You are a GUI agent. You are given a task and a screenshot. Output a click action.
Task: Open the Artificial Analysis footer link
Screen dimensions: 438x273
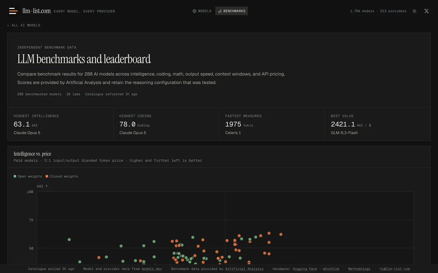pos(244,269)
